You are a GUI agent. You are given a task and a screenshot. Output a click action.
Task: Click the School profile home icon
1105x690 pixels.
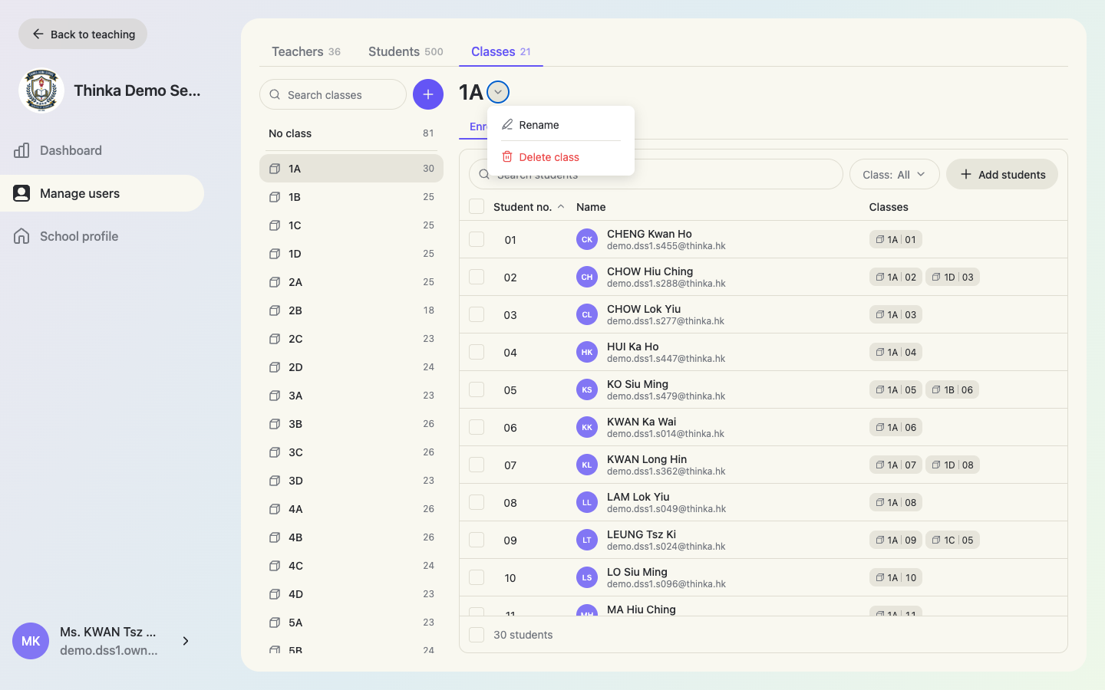21,236
